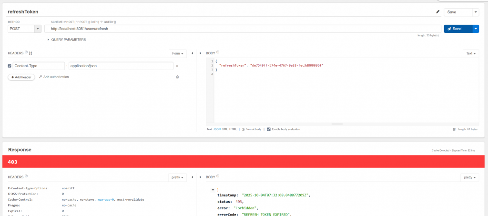Image resolution: width=488 pixels, height=216 pixels.
Task: Remove the Content-Type header with the x
Action: 177,66
